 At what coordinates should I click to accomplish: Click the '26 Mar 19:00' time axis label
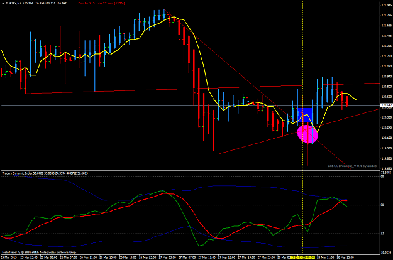pos(128,257)
